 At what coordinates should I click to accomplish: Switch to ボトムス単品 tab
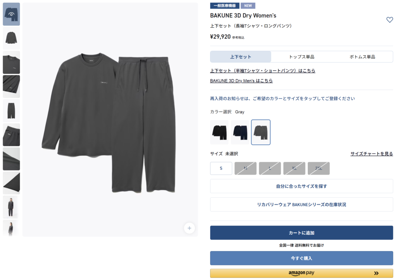click(362, 57)
